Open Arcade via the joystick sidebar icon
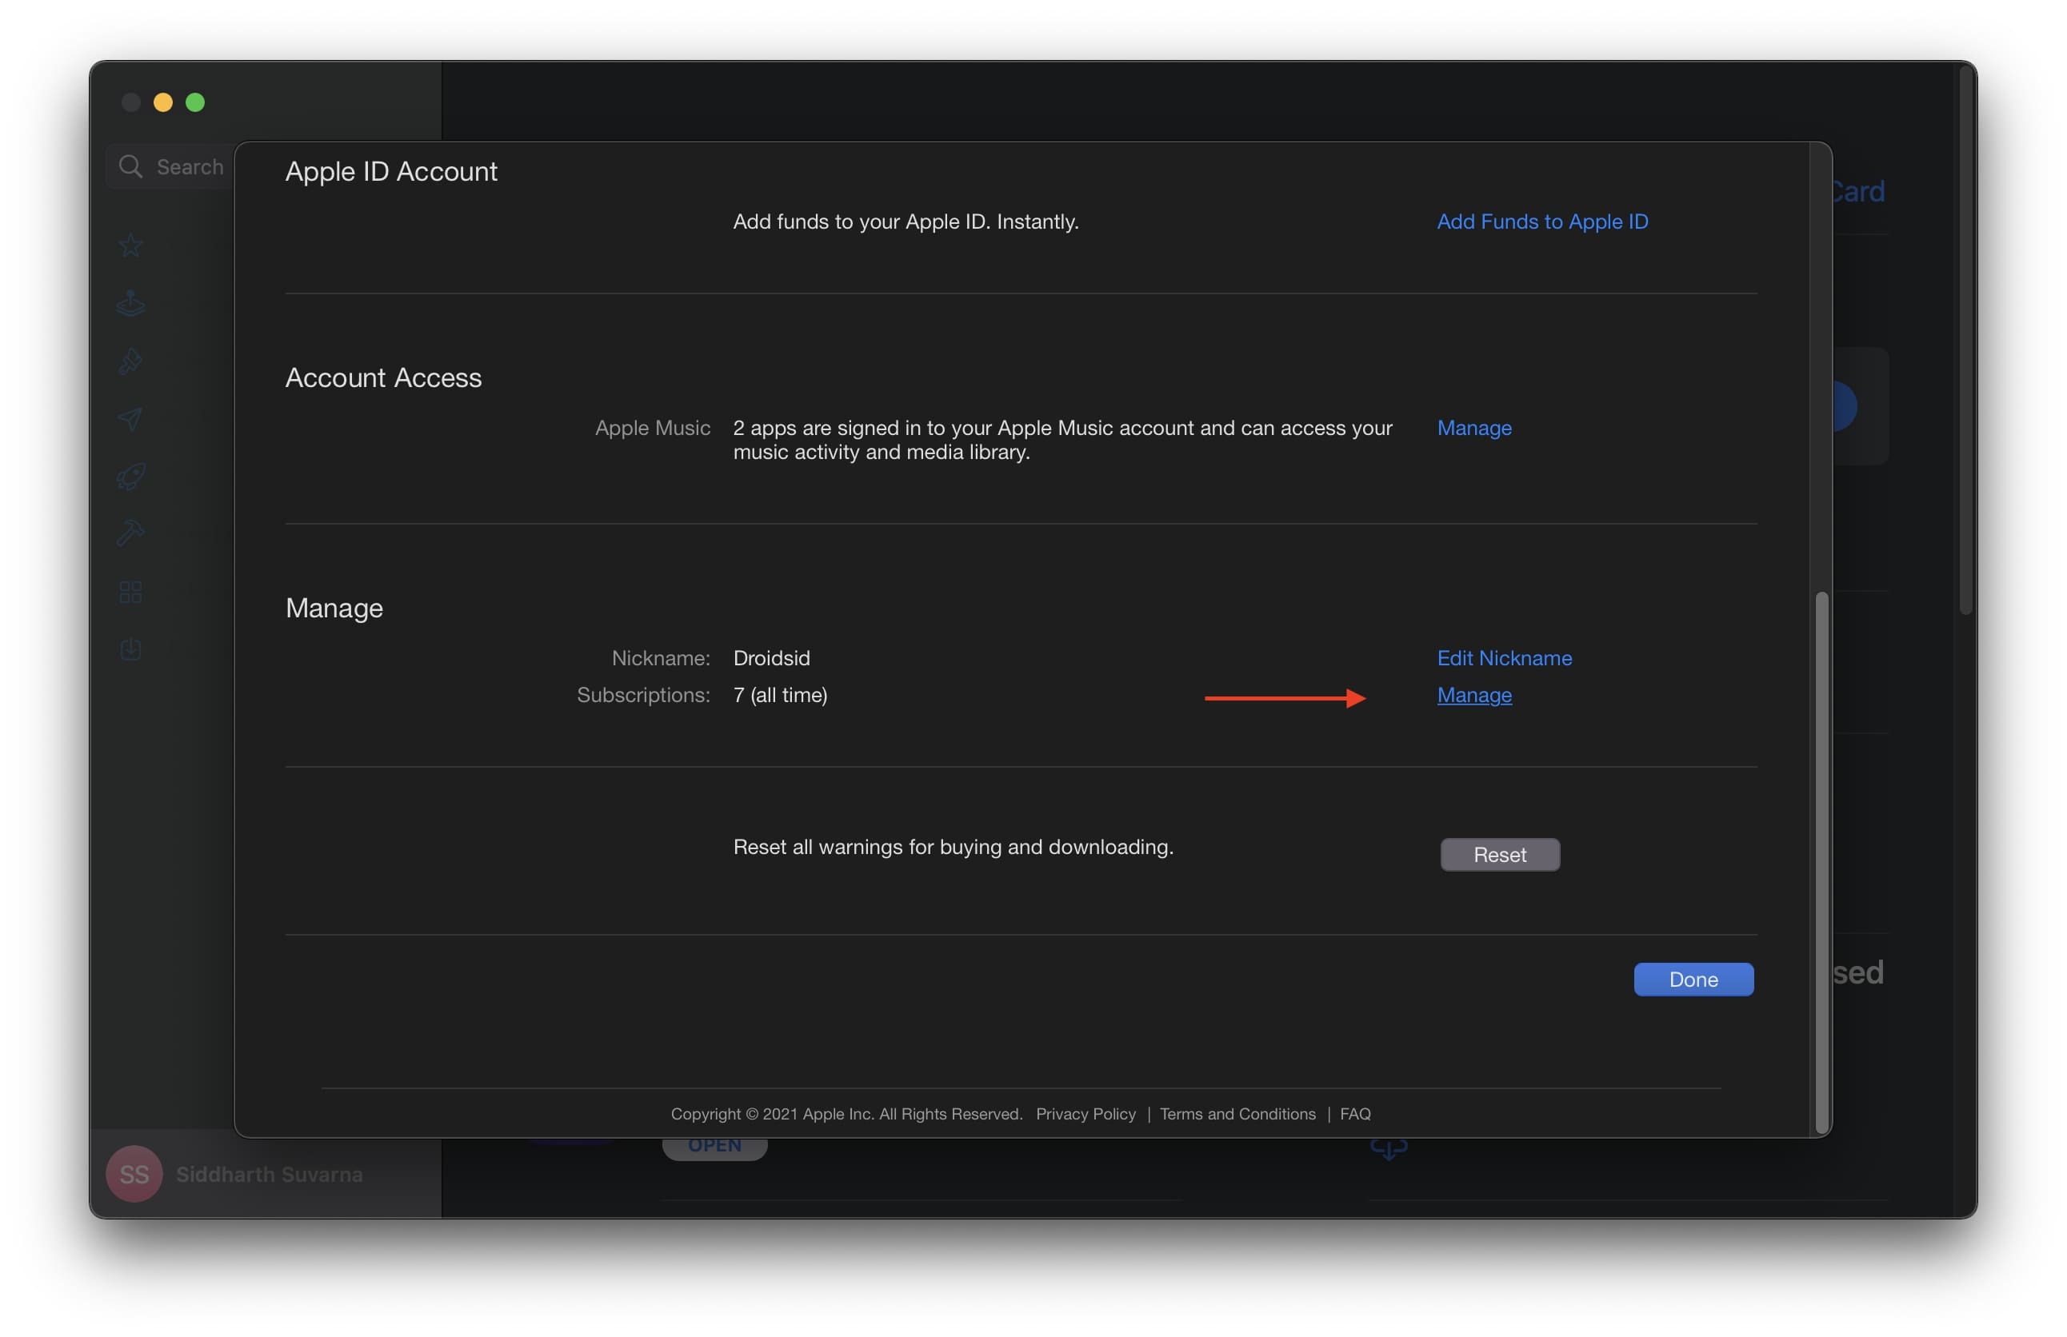 click(131, 303)
